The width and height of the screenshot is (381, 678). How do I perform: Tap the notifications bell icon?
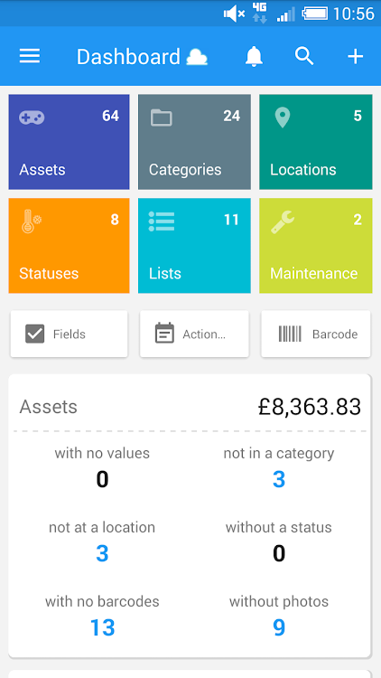point(254,56)
